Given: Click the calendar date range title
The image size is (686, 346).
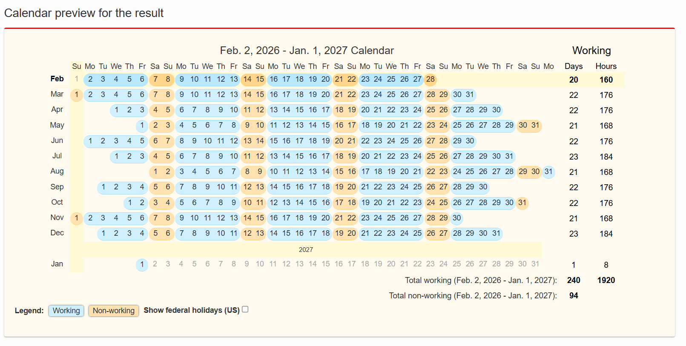Looking at the screenshot, I should point(307,51).
